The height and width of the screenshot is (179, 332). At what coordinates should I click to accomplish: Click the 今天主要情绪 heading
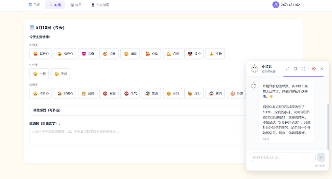pos(40,37)
